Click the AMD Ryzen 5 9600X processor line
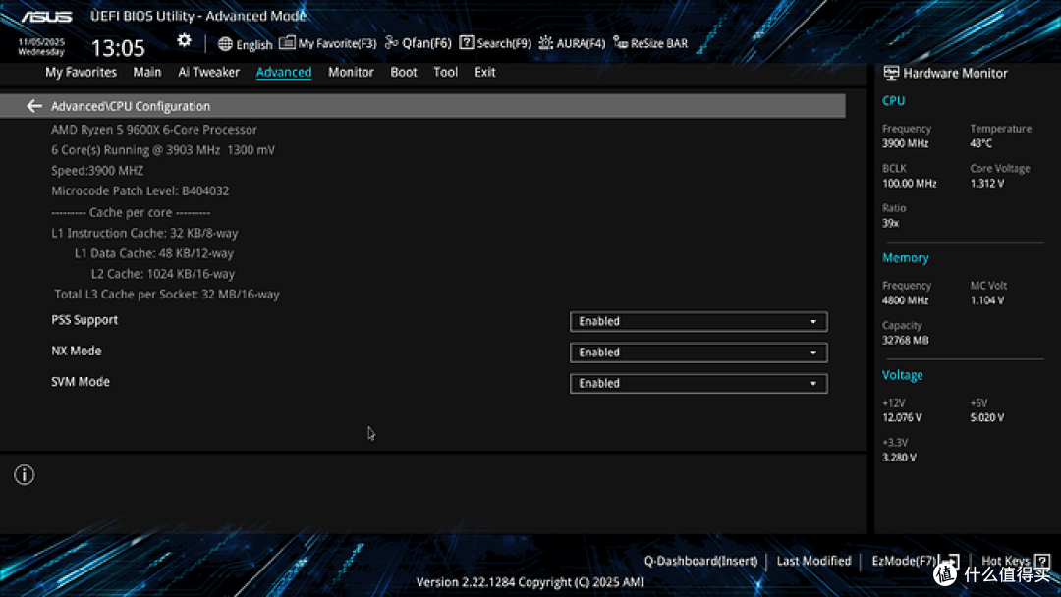 click(x=154, y=130)
